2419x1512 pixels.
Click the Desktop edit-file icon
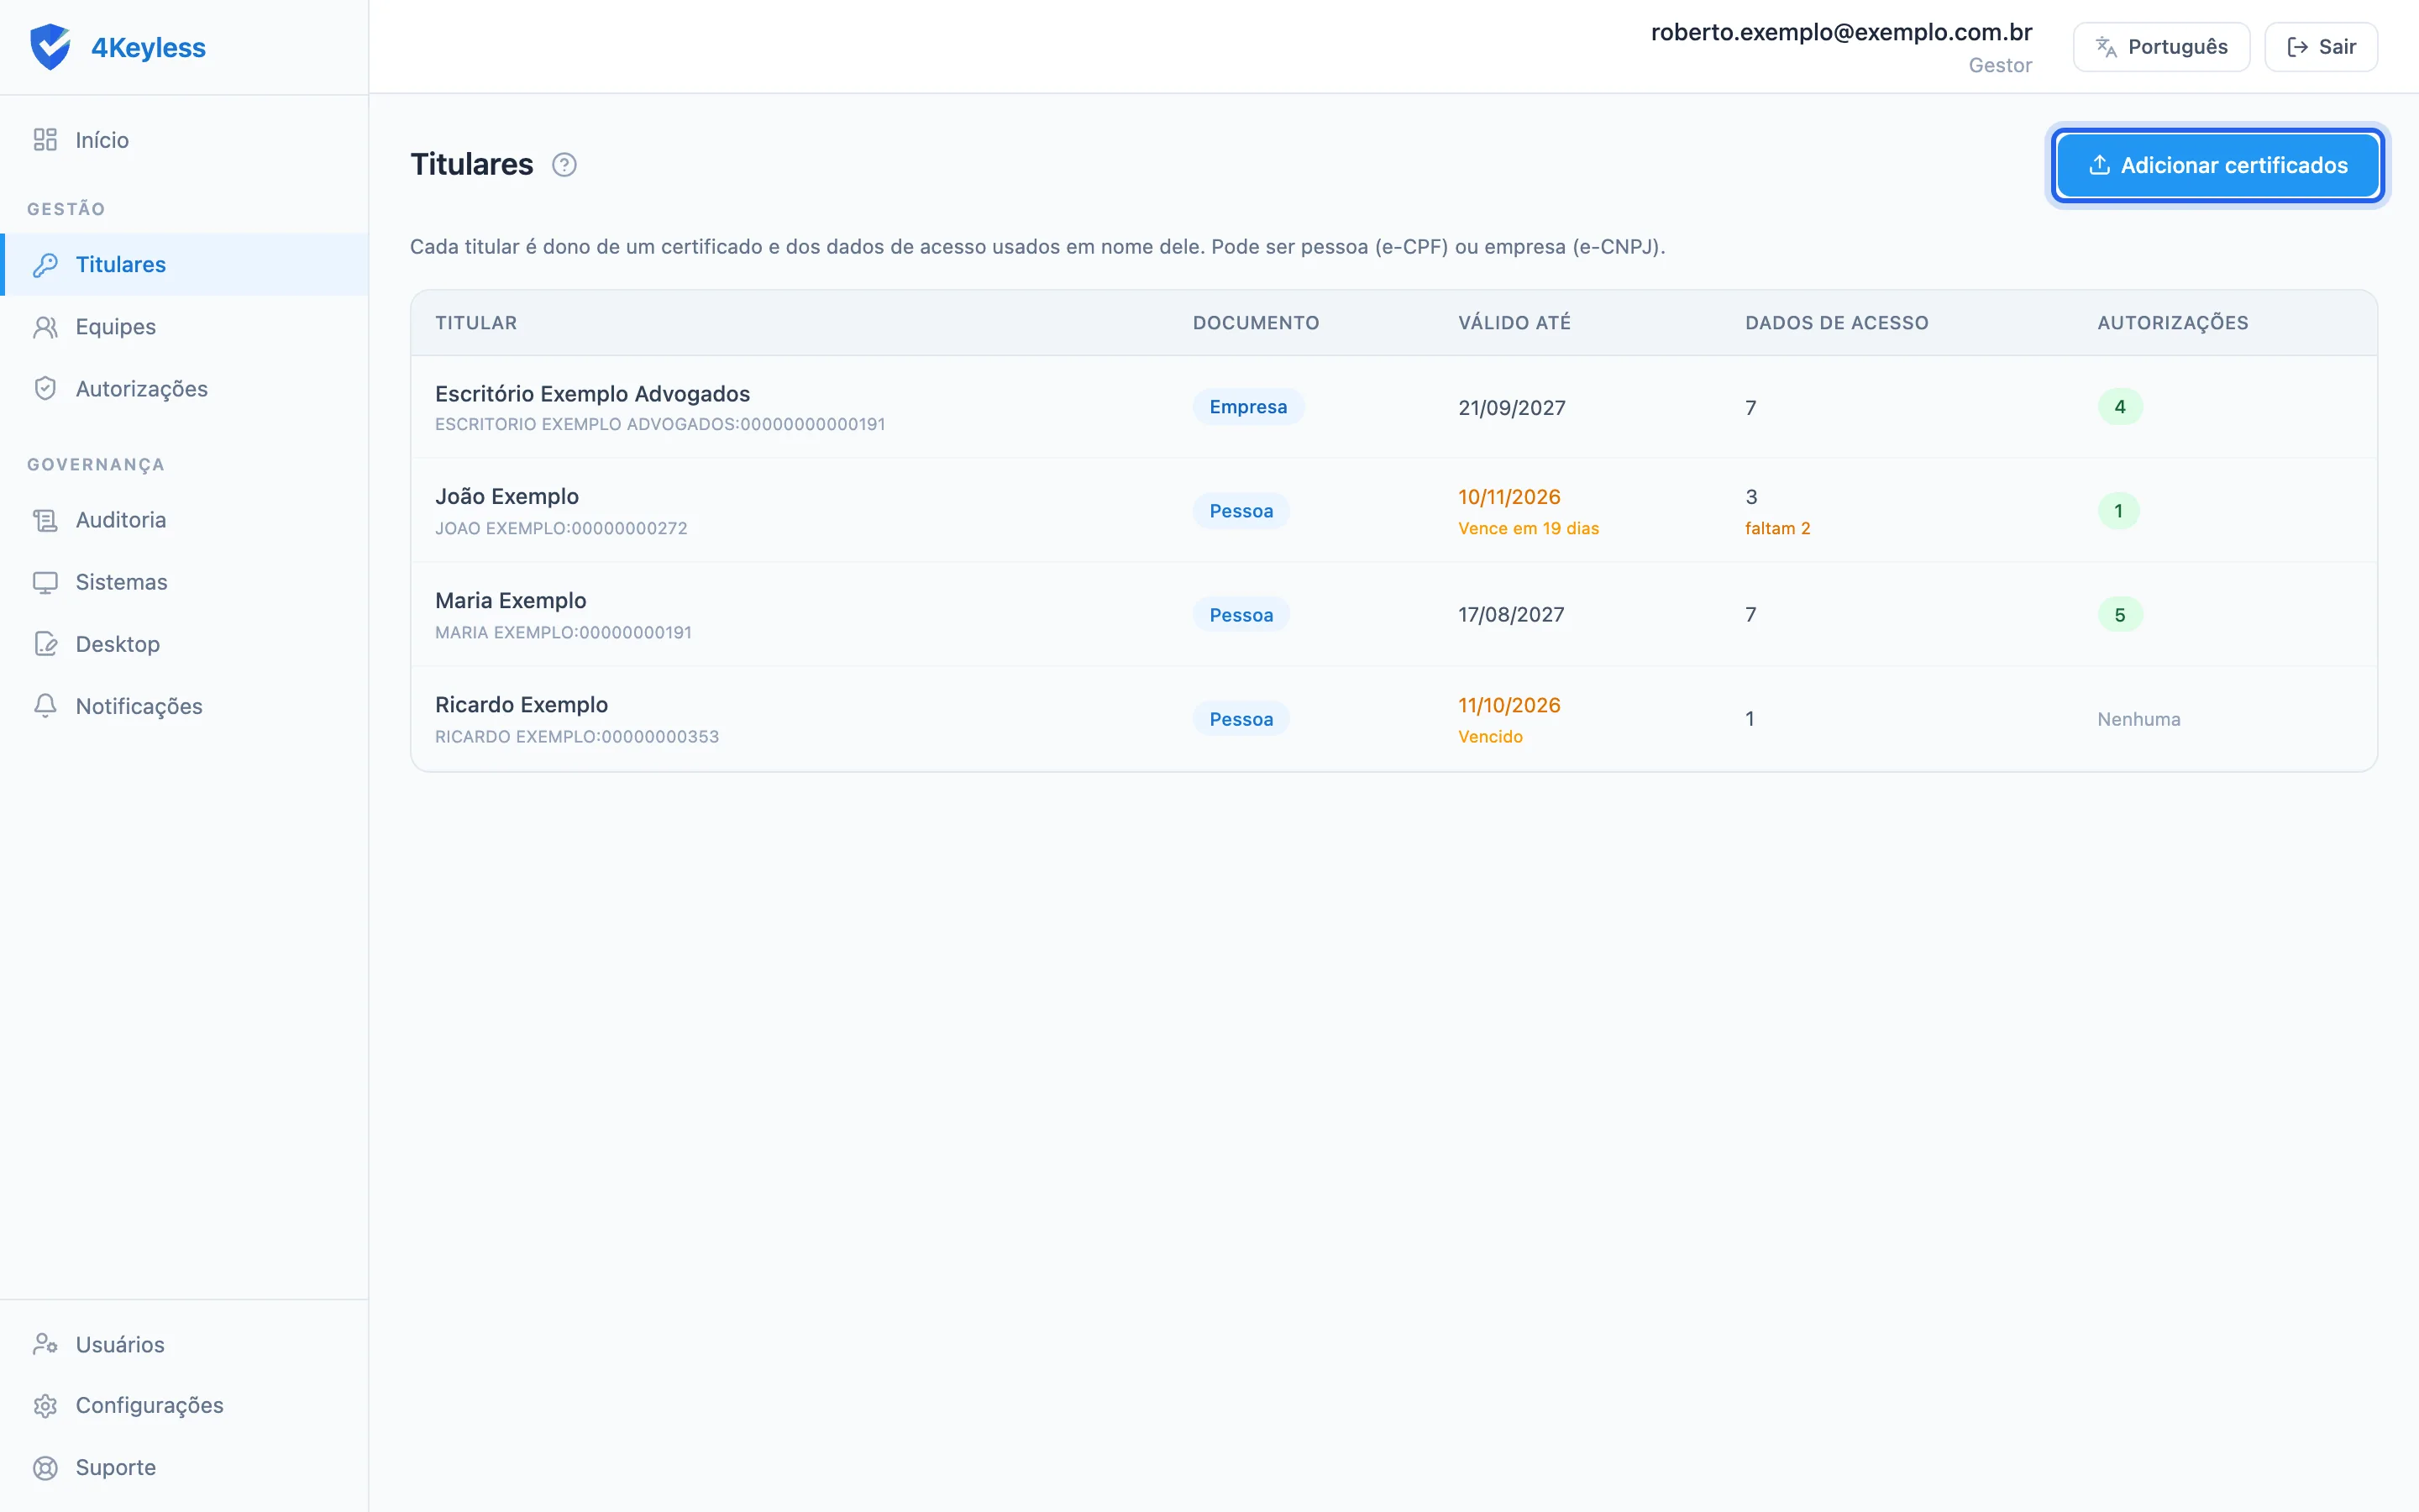(45, 644)
